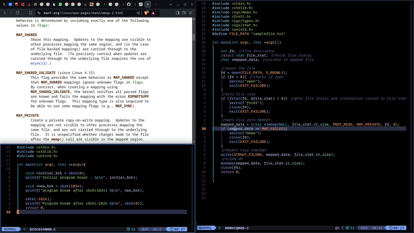This screenshot has width=414, height=233.
Task: Click the C filetype icon beside memorymap.c
Action: (x=219, y=228)
